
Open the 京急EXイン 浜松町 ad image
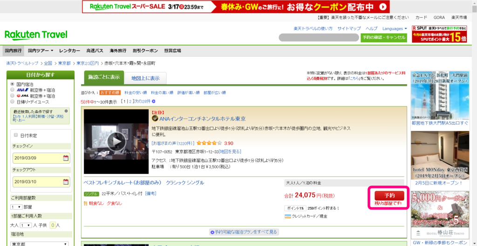[439, 95]
